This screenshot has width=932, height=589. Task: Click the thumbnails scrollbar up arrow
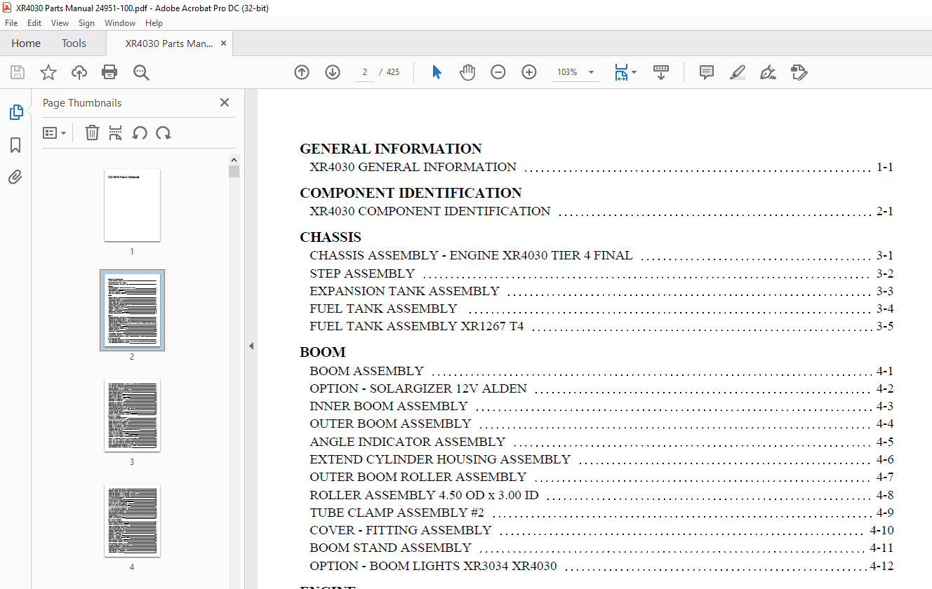click(234, 160)
